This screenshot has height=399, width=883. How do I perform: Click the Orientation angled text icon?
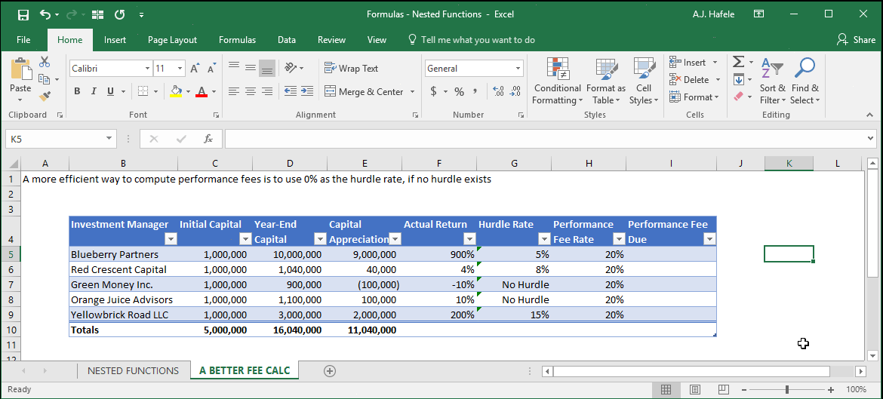pos(291,68)
